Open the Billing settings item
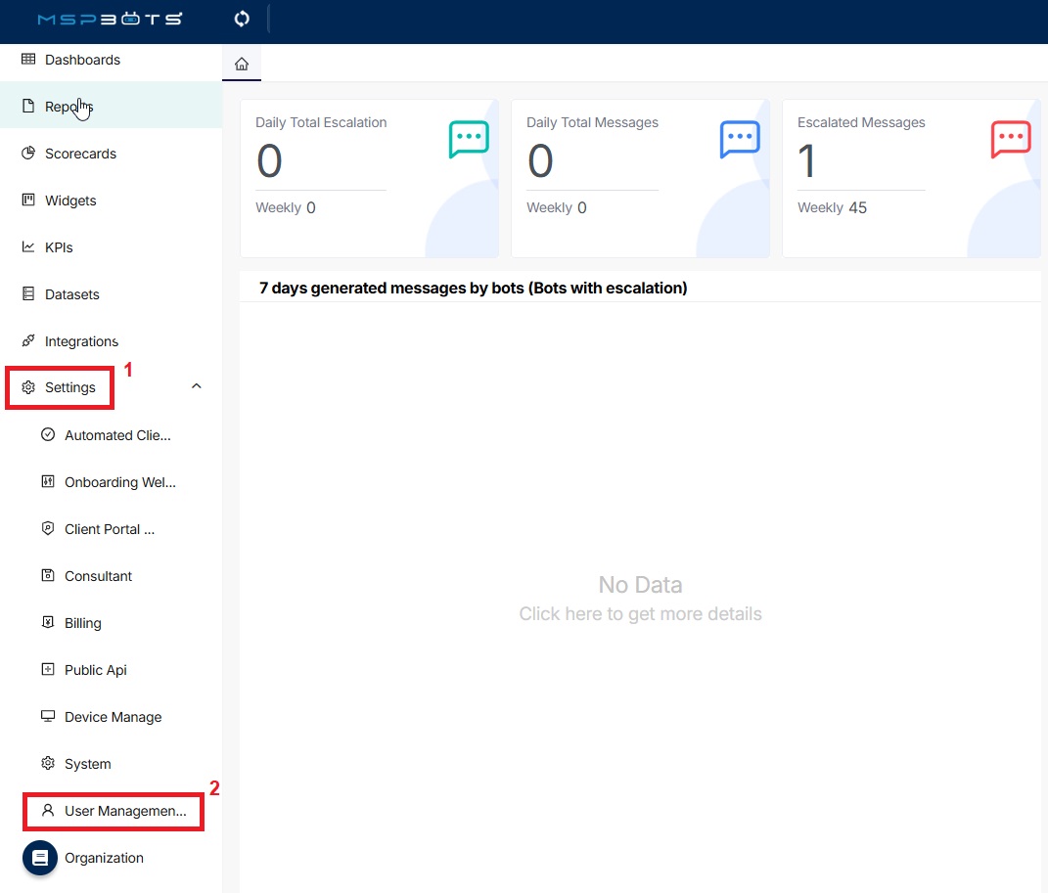Screen dimensions: 1048x893 tap(81, 623)
